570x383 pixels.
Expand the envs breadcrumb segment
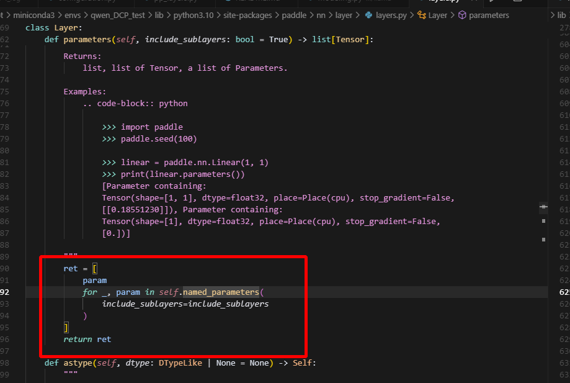point(74,15)
